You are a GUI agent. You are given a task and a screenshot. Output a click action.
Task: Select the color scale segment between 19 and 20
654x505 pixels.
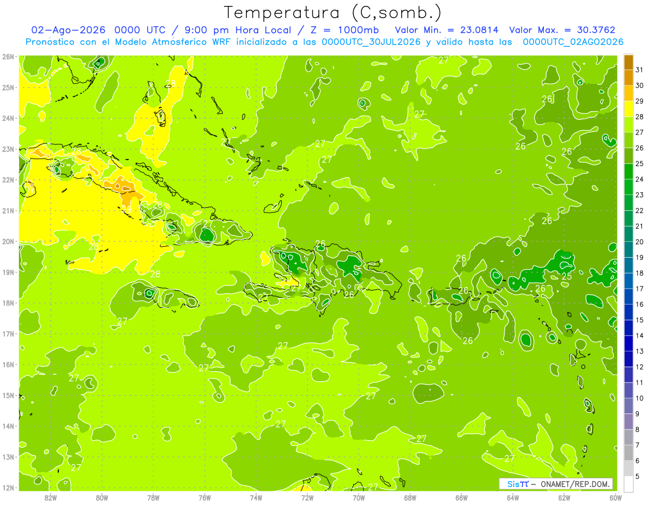pyautogui.click(x=628, y=250)
